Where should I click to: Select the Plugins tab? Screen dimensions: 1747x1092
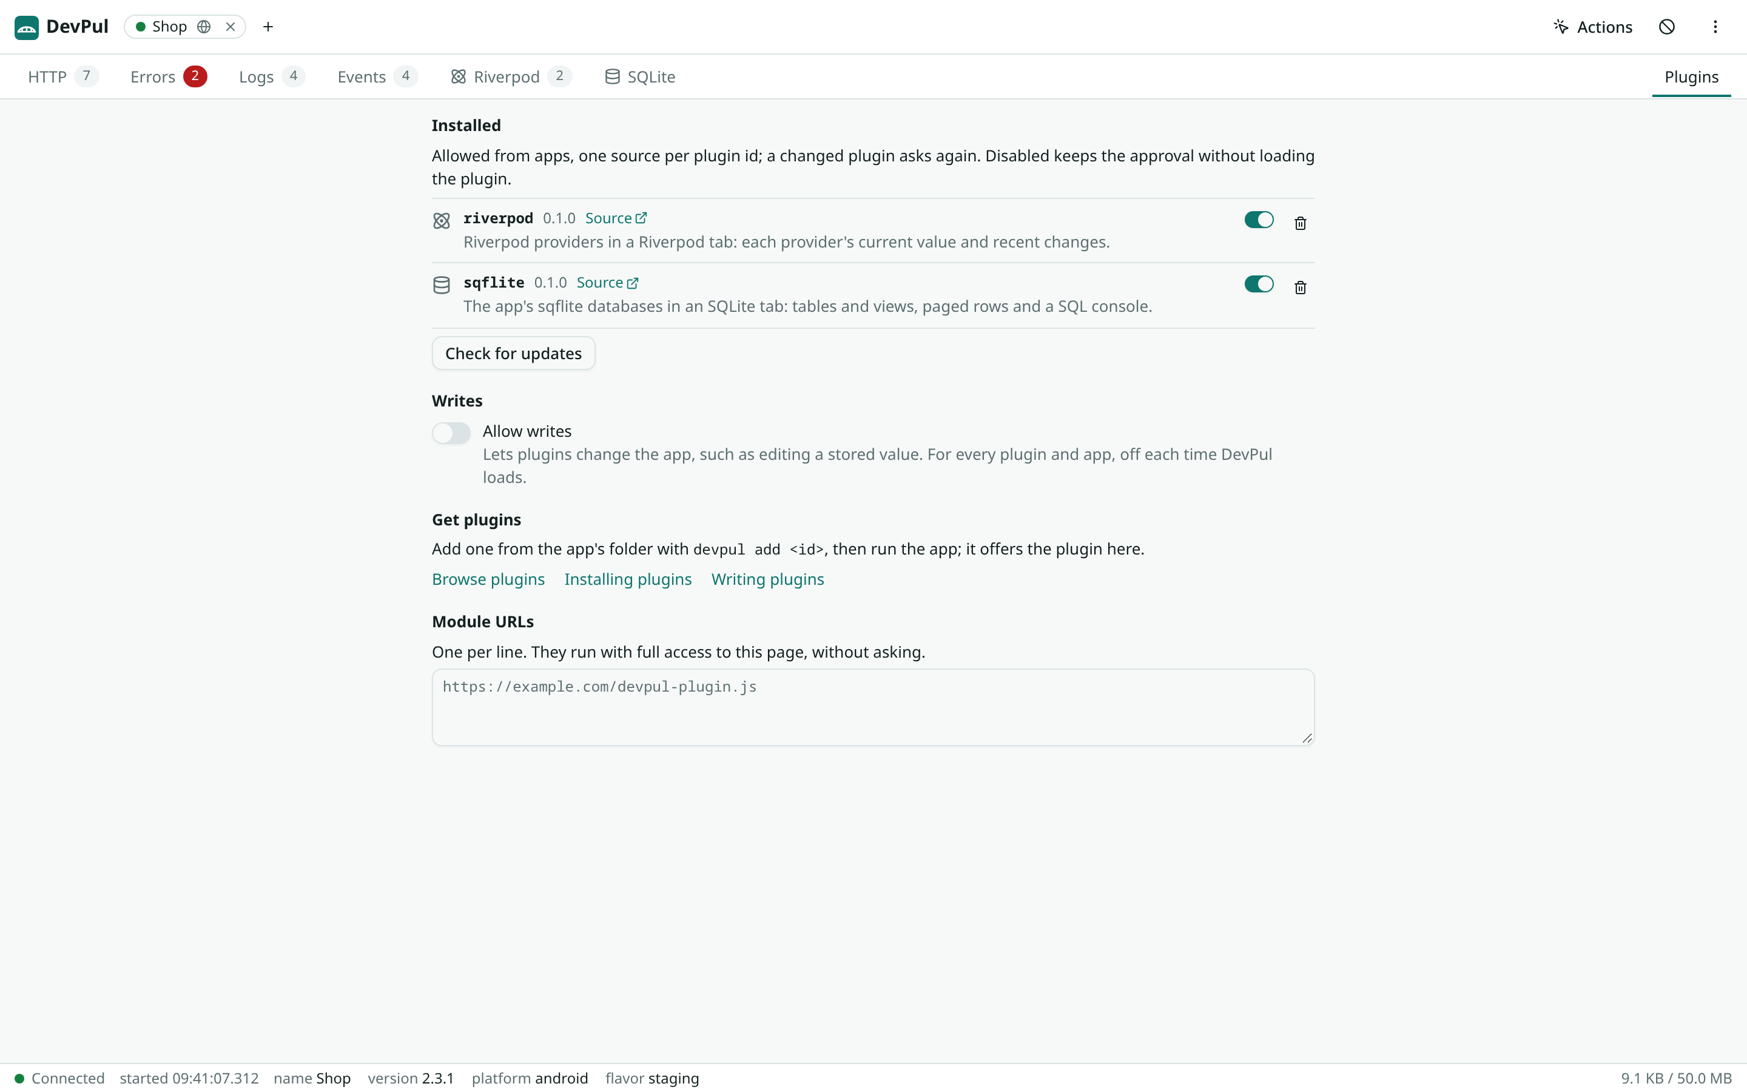click(1691, 76)
